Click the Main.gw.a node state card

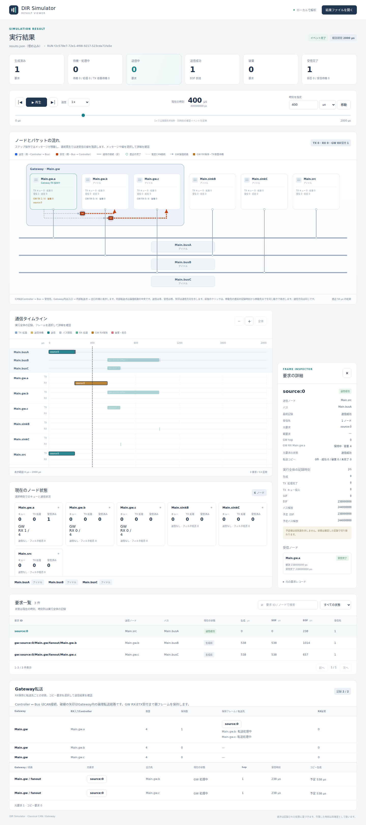39,524
